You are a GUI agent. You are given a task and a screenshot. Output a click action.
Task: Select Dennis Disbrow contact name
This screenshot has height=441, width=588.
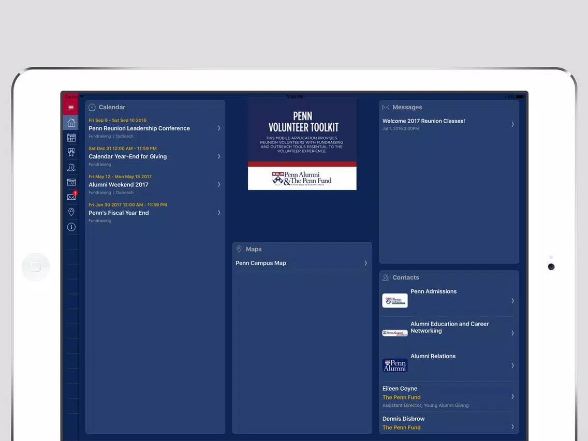[404, 419]
